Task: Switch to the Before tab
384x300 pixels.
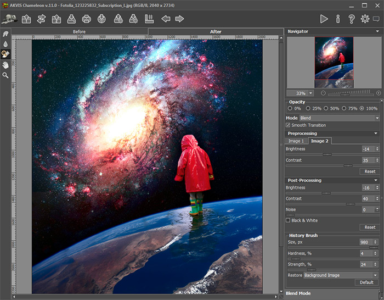Action: [x=80, y=31]
